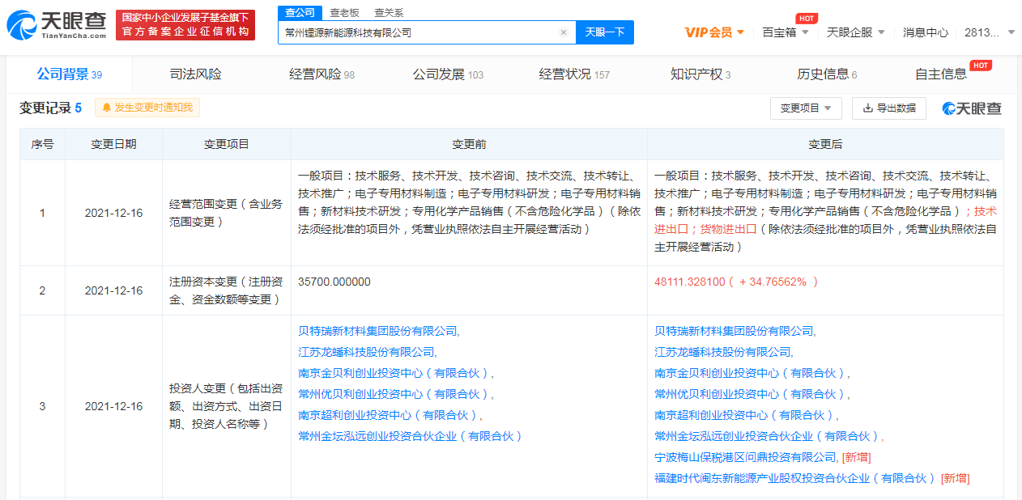Screen dimensions: 1022x500
Task: Click the 天眼查 logo beside export button
Action: pyautogui.click(x=972, y=108)
